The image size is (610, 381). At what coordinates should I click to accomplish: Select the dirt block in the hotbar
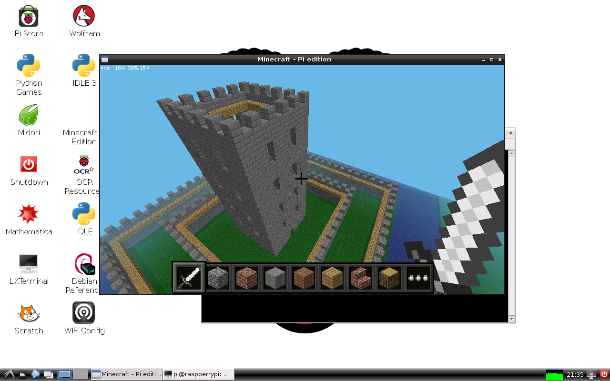tap(304, 278)
